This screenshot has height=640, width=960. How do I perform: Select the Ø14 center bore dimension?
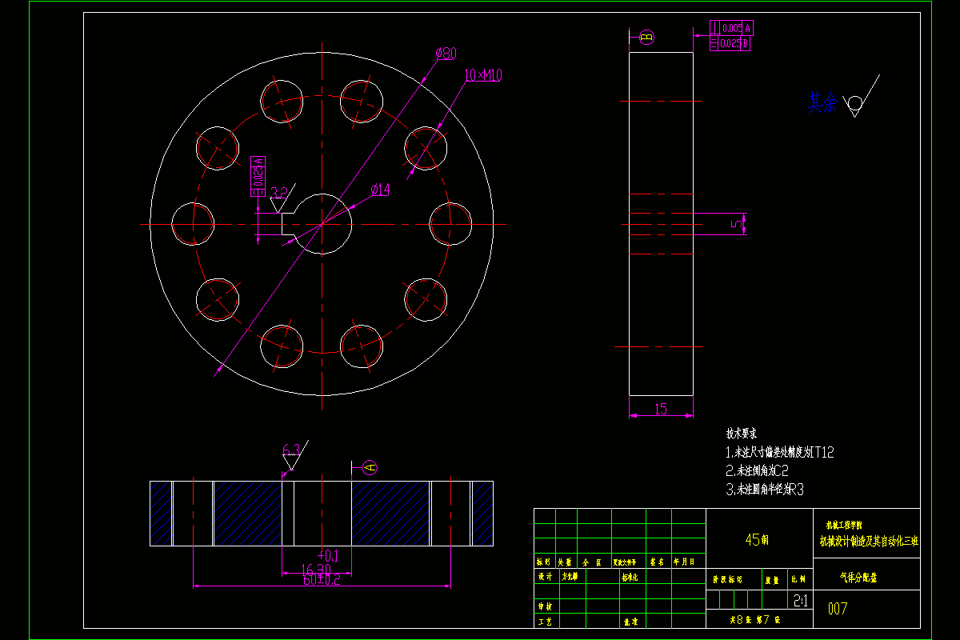click(x=379, y=190)
